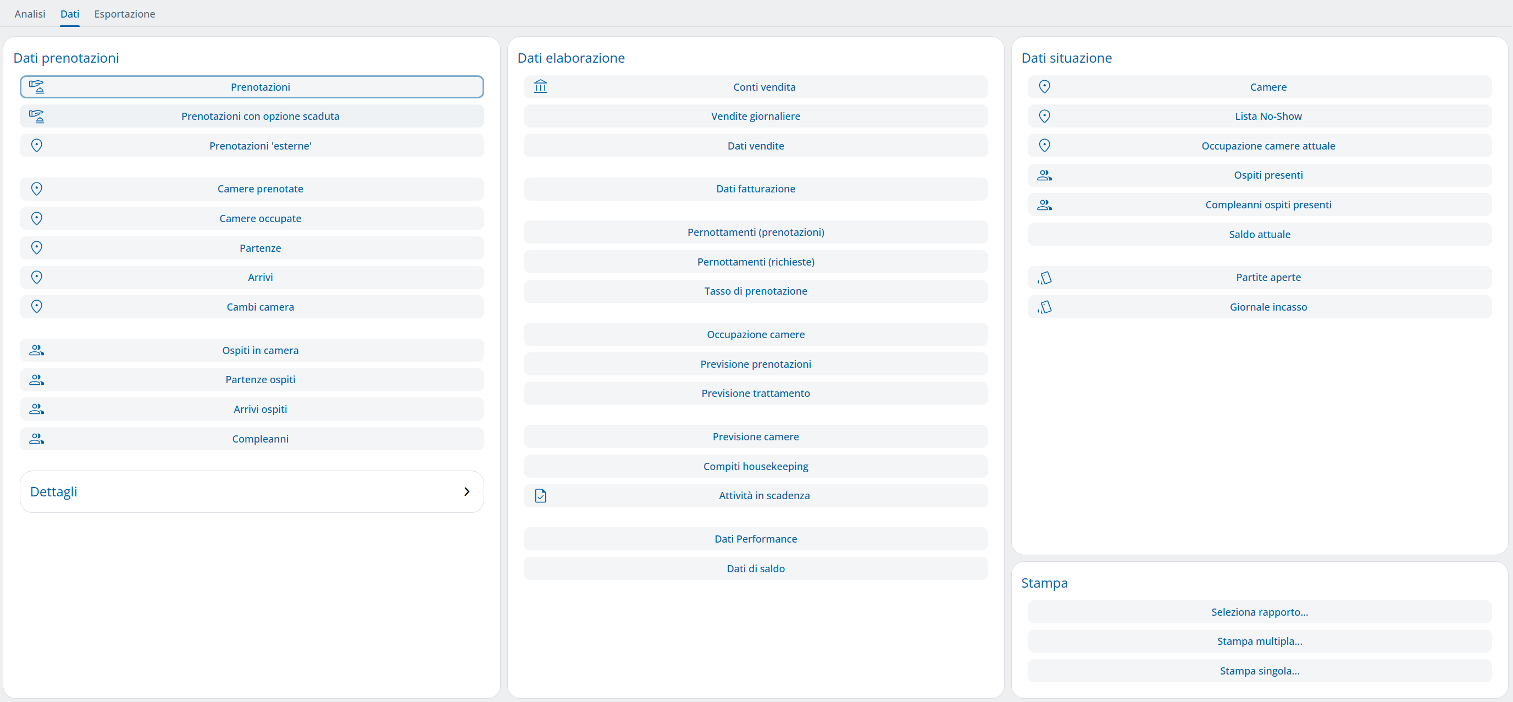Image resolution: width=1513 pixels, height=702 pixels.
Task: Click the cards icon beside Partite aperte
Action: pyautogui.click(x=1044, y=277)
